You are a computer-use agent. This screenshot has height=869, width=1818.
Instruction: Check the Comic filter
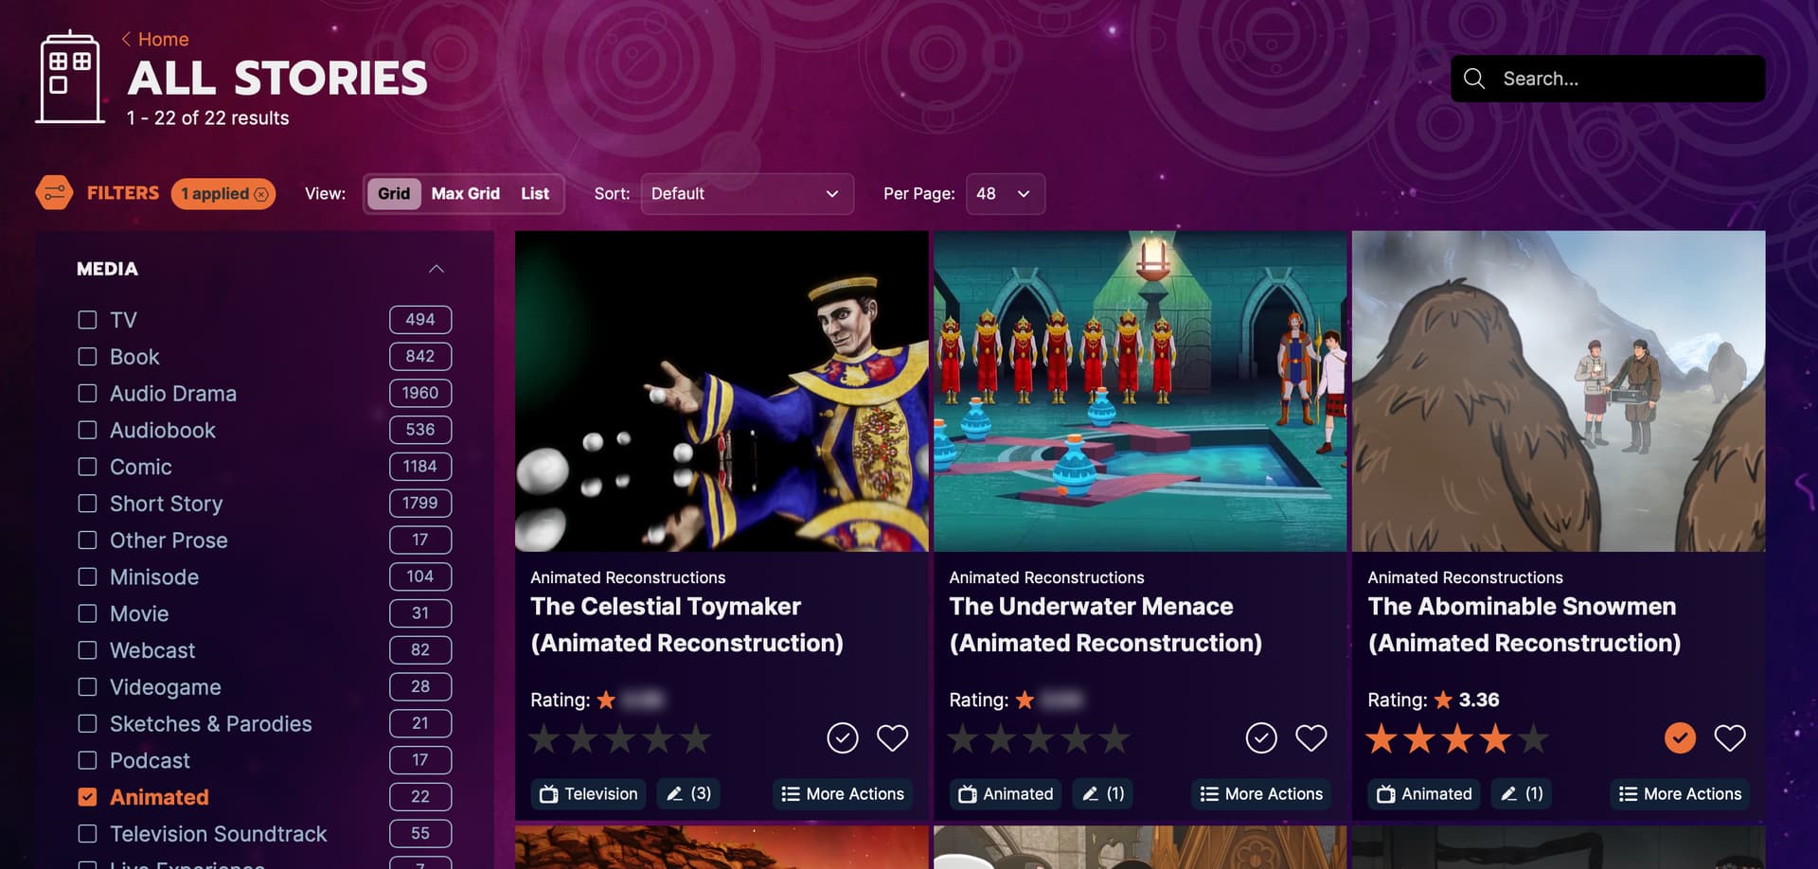[x=87, y=467]
